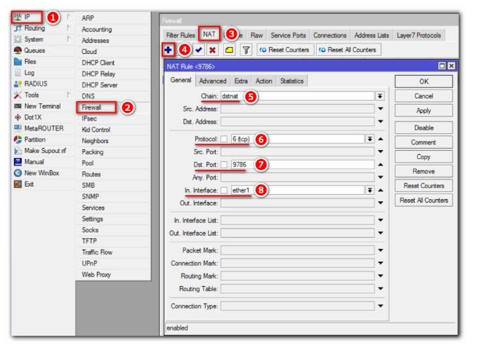This screenshot has width=477, height=345.
Task: Click into the Routing Mark field
Action: (298, 276)
